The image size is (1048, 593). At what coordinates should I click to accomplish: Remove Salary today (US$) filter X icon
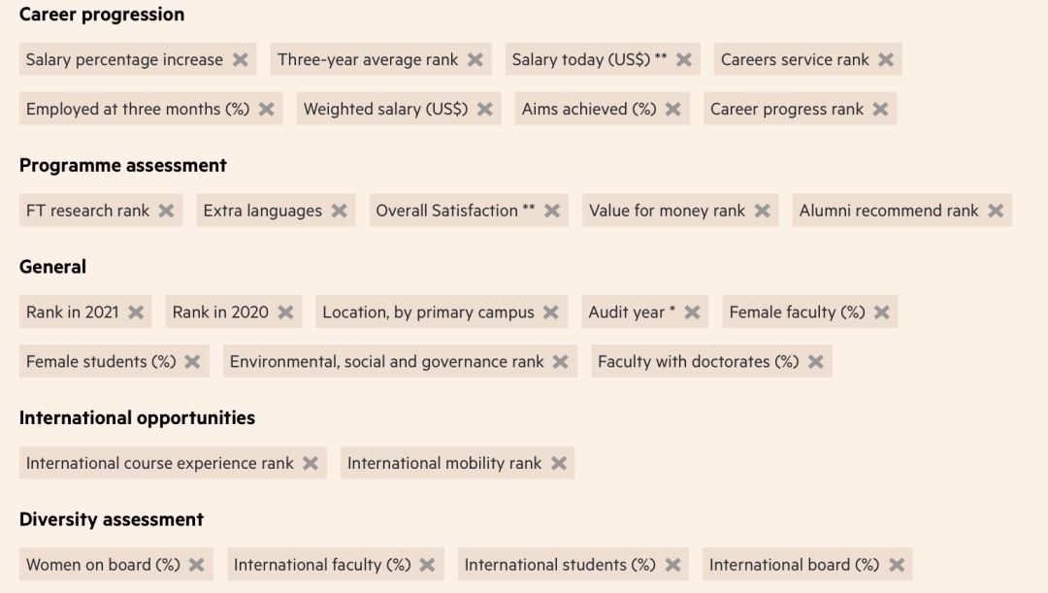tap(684, 59)
